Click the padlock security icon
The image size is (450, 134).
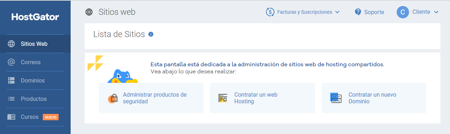(x=113, y=98)
